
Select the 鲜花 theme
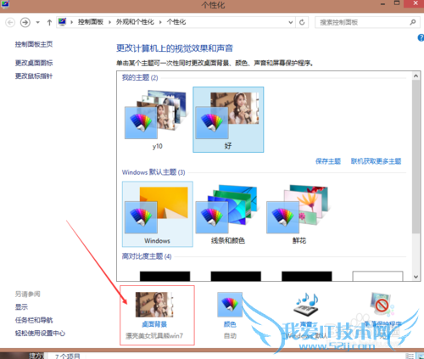point(299,214)
